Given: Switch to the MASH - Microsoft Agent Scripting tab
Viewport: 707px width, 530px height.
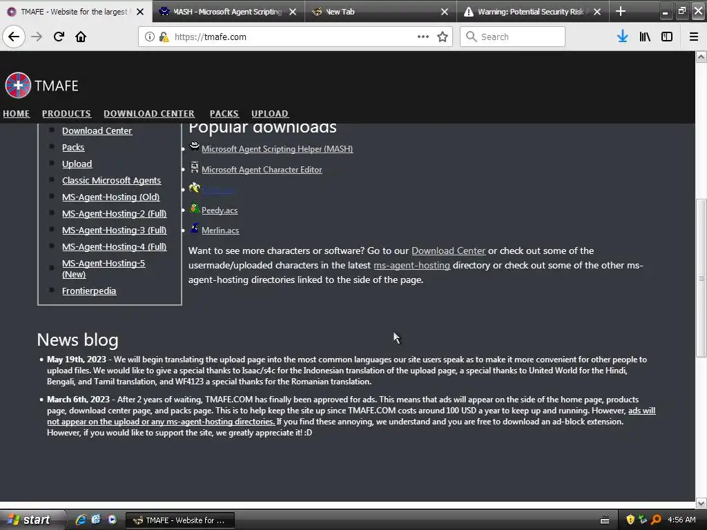Looking at the screenshot, I should [x=229, y=12].
